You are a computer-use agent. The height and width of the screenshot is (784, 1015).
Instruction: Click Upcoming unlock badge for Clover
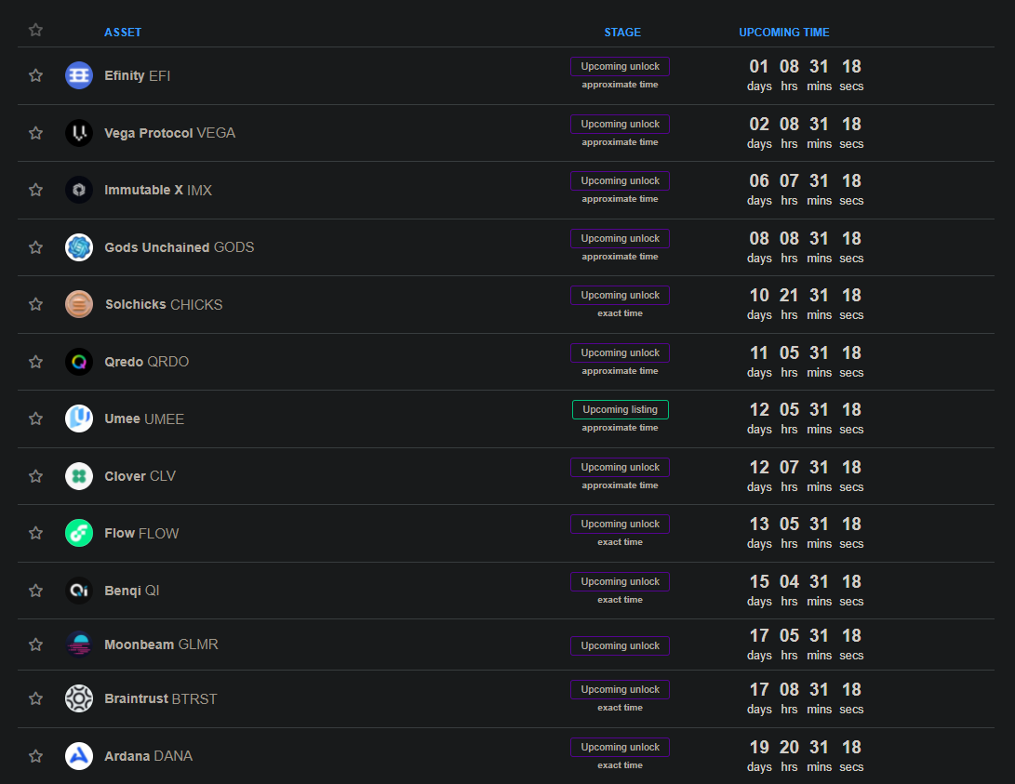[x=621, y=467]
